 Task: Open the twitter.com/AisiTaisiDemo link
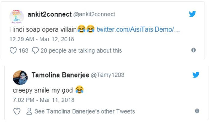click(x=138, y=29)
